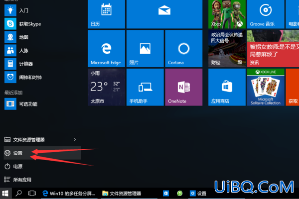Launch Microsoft Solitaire Collection tile

pyautogui.click(x=266, y=87)
